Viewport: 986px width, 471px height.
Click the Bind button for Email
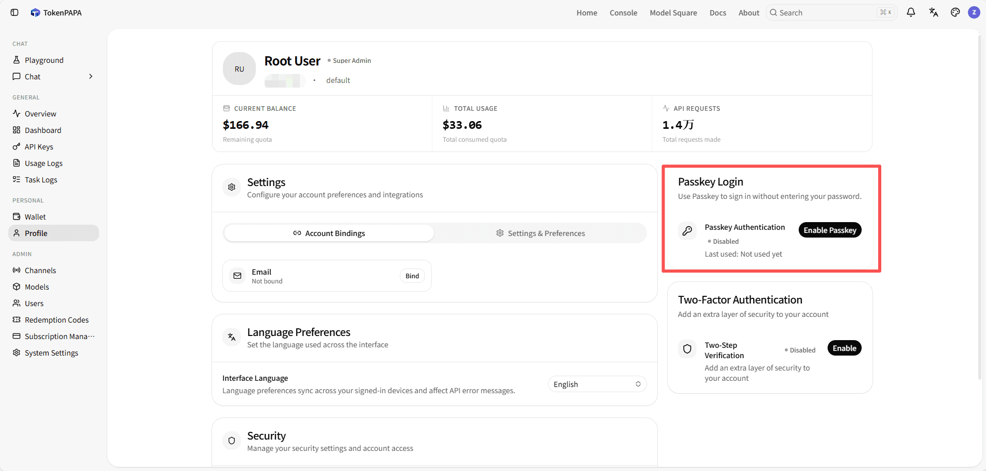(x=412, y=276)
